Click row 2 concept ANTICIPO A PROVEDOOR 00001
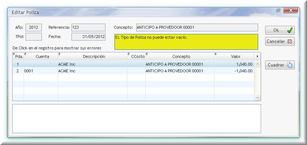307x145 pixels. (180, 71)
